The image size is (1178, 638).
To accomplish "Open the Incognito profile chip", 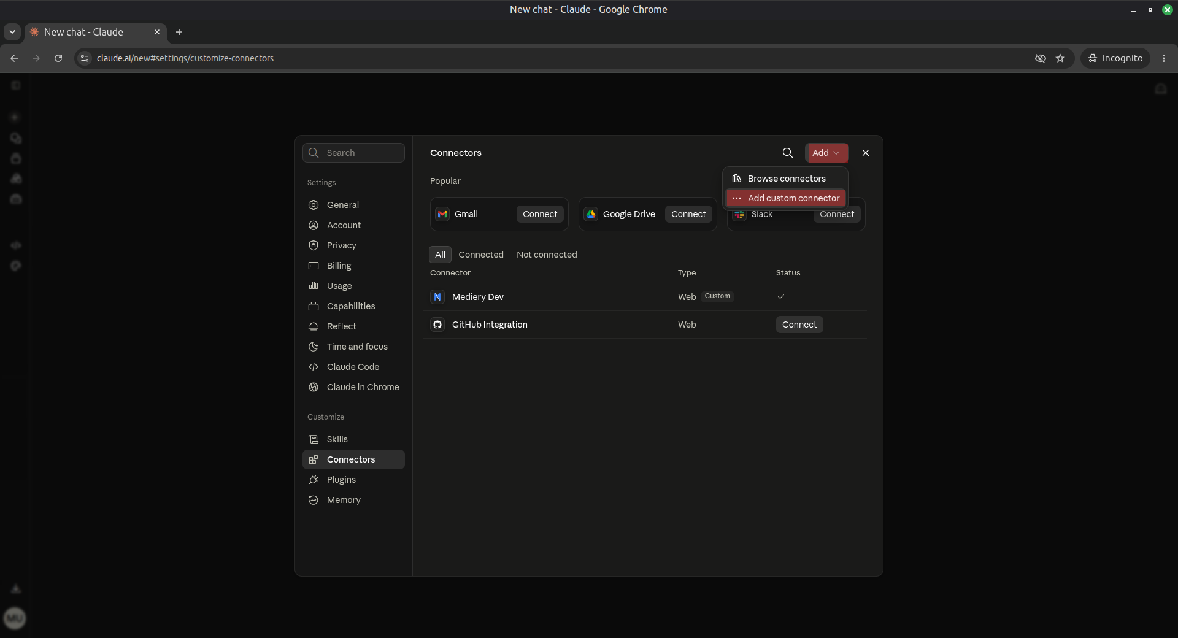I will click(x=1115, y=58).
